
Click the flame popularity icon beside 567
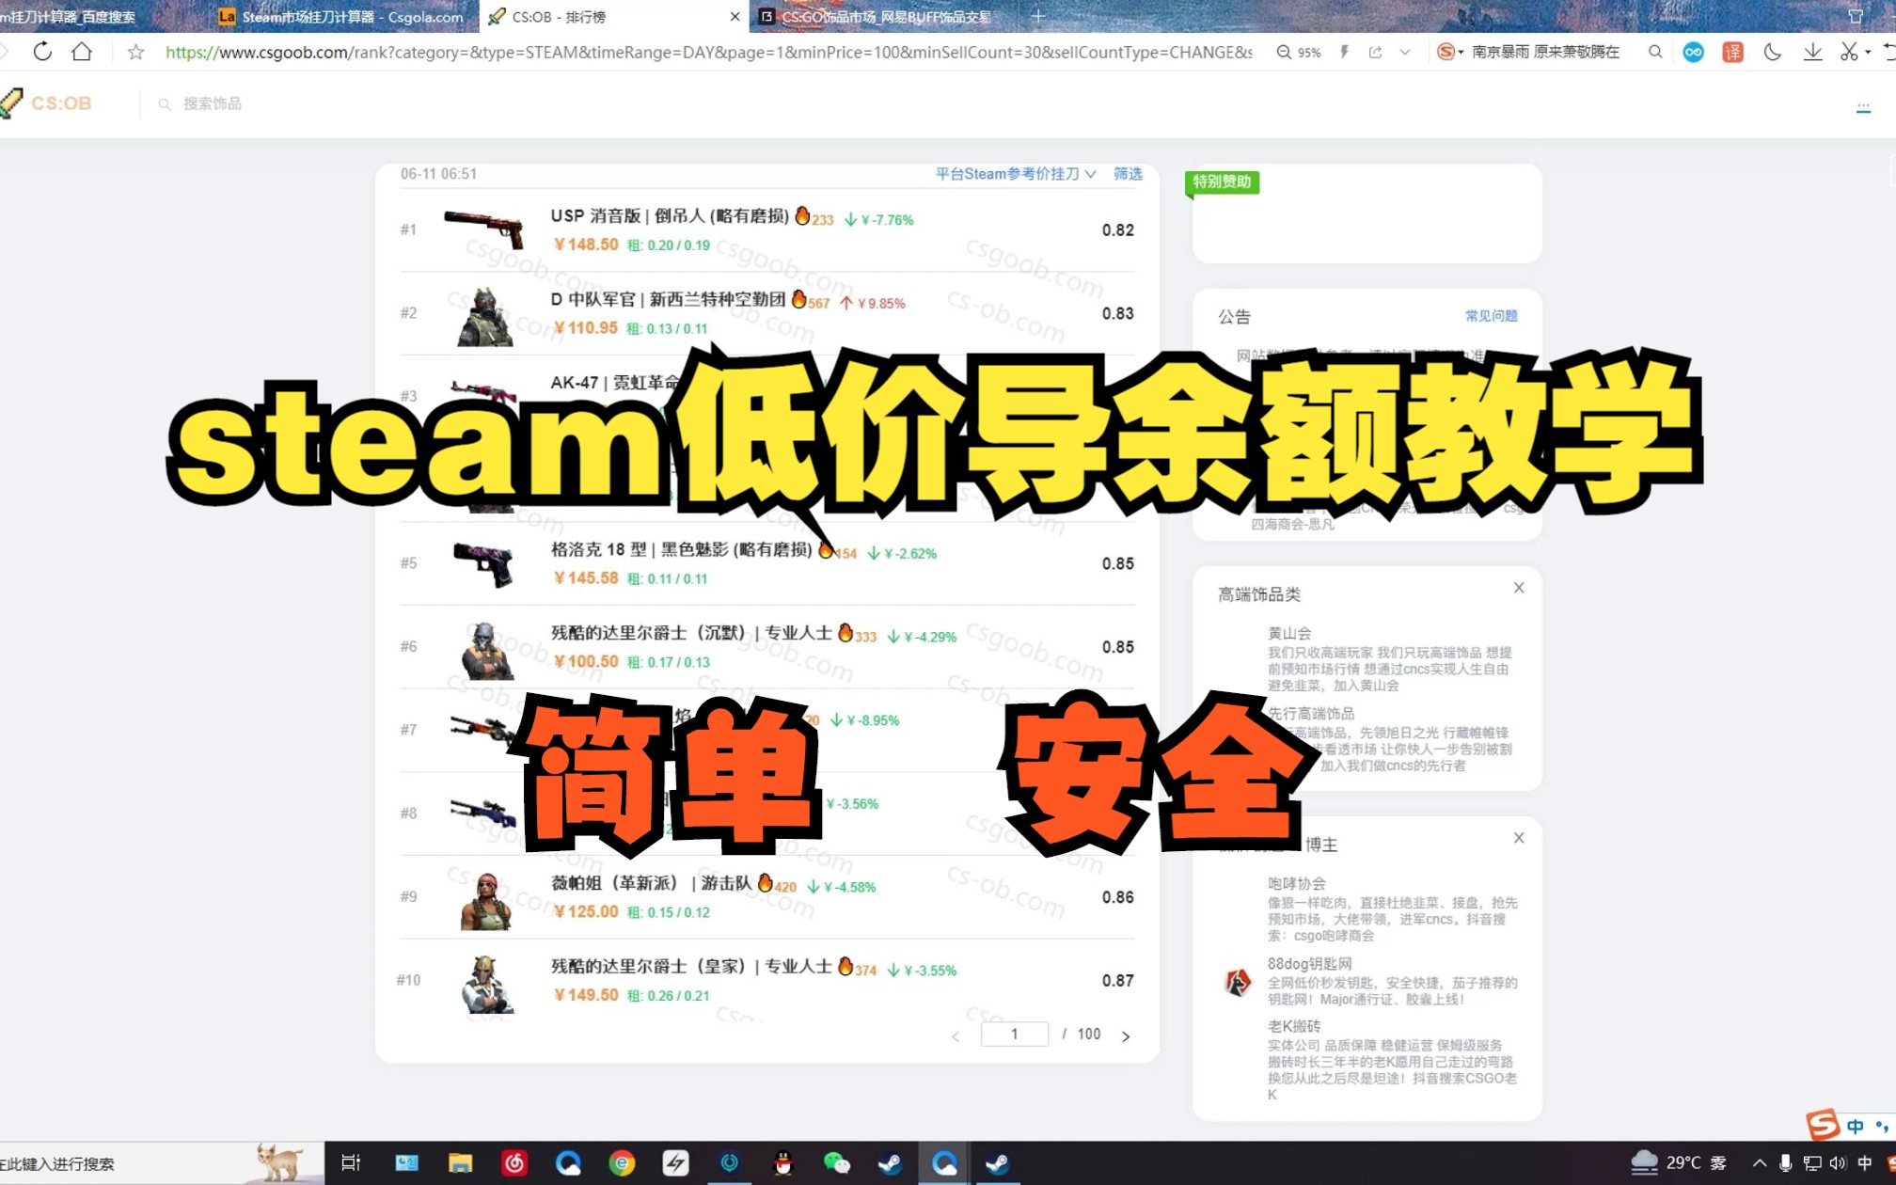[x=799, y=299]
